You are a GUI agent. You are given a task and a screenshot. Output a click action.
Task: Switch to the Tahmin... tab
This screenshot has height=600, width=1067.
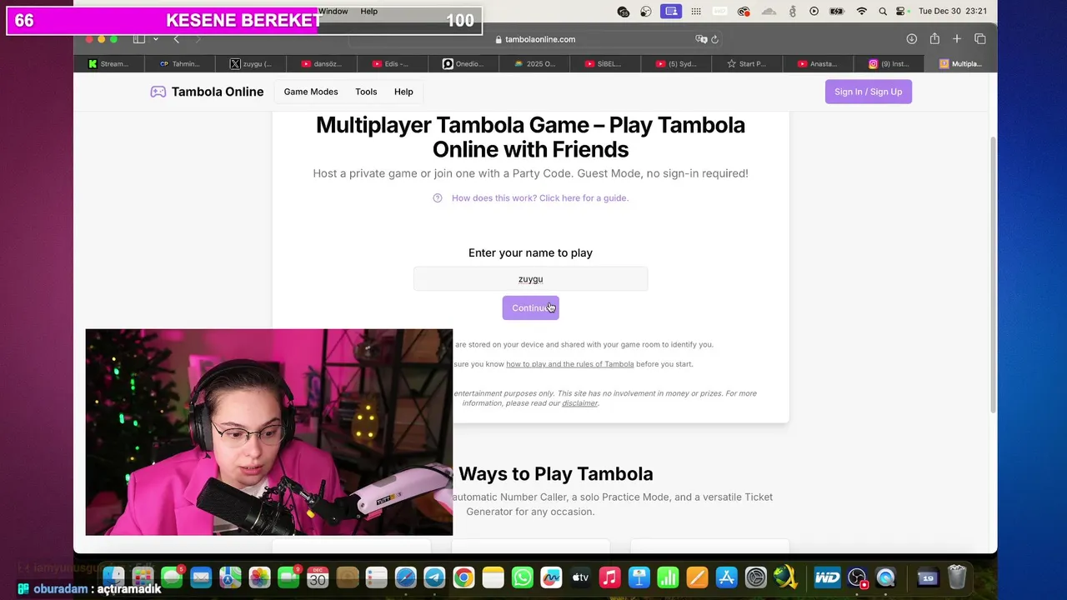(179, 63)
